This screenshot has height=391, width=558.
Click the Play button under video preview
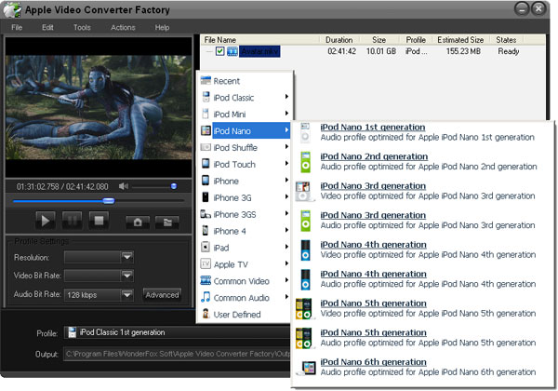point(46,221)
